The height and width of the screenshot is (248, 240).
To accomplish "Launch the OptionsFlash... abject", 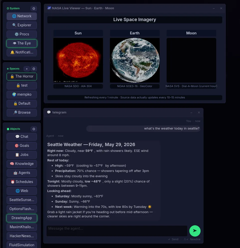I will [x=22, y=209].
